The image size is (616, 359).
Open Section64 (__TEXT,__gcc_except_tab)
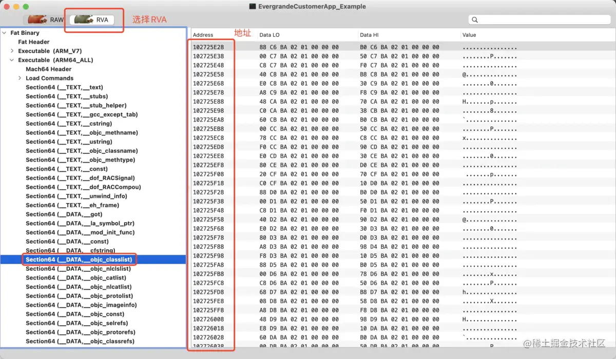pos(82,114)
